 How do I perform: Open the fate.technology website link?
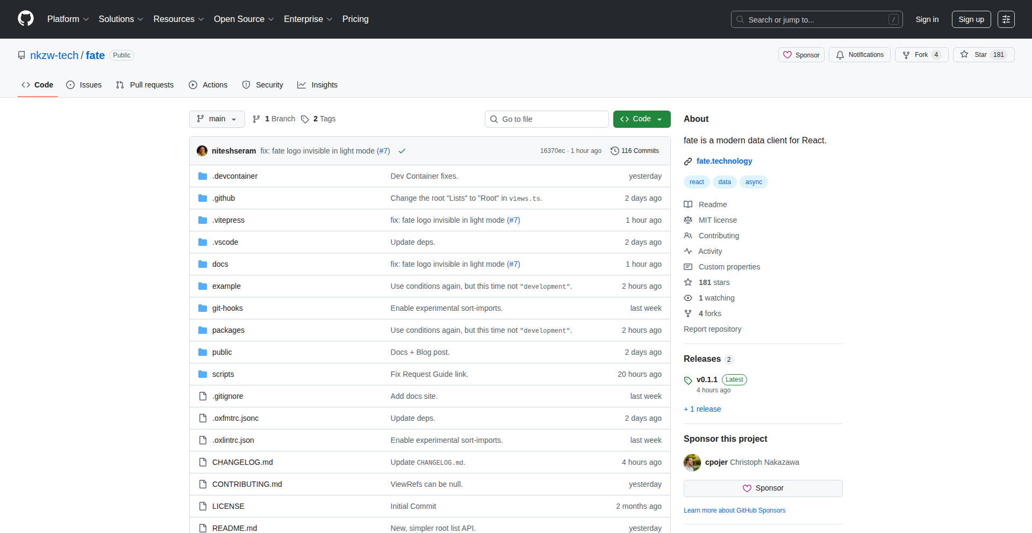click(724, 161)
